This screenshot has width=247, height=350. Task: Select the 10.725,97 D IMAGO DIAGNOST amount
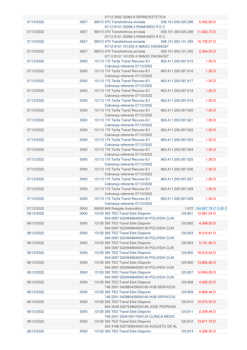tap(206, 42)
